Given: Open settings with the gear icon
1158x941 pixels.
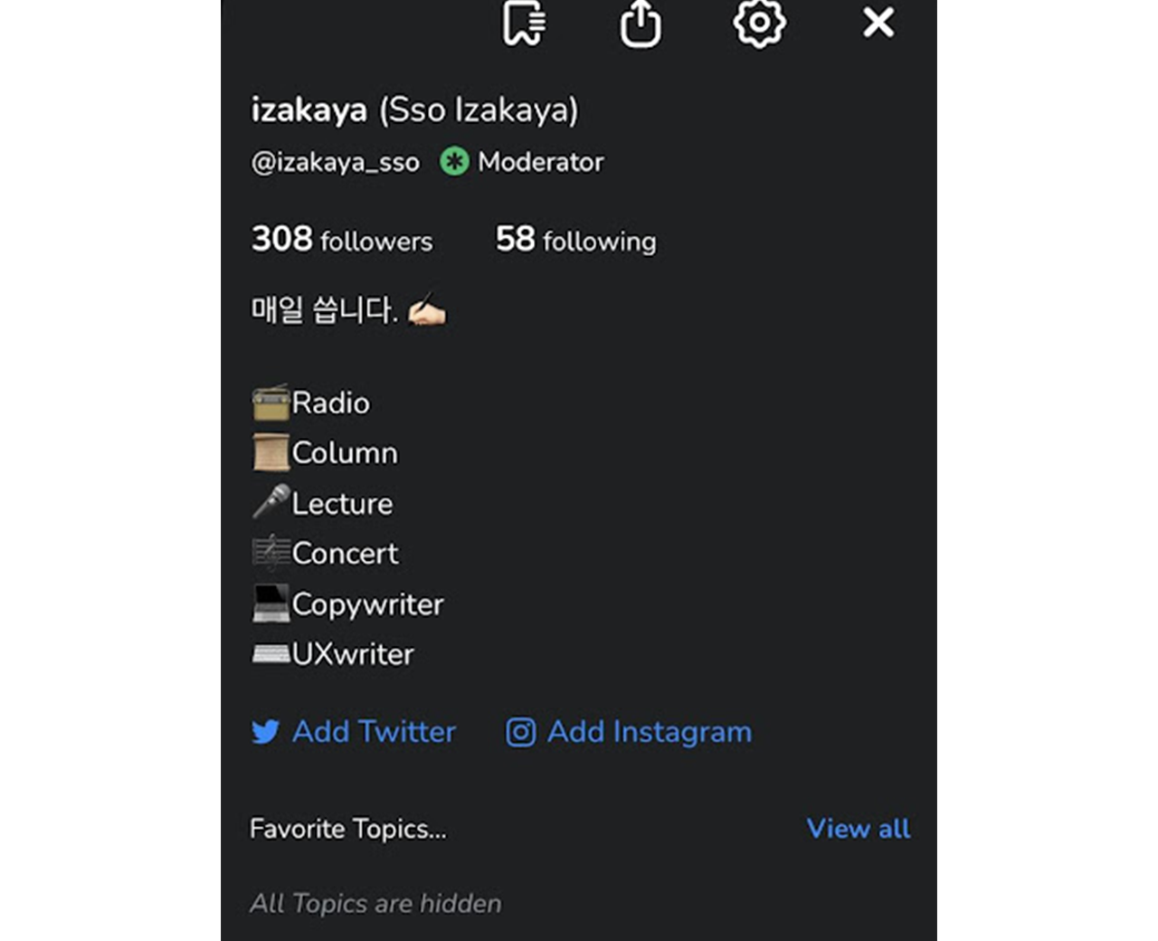Looking at the screenshot, I should point(759,23).
